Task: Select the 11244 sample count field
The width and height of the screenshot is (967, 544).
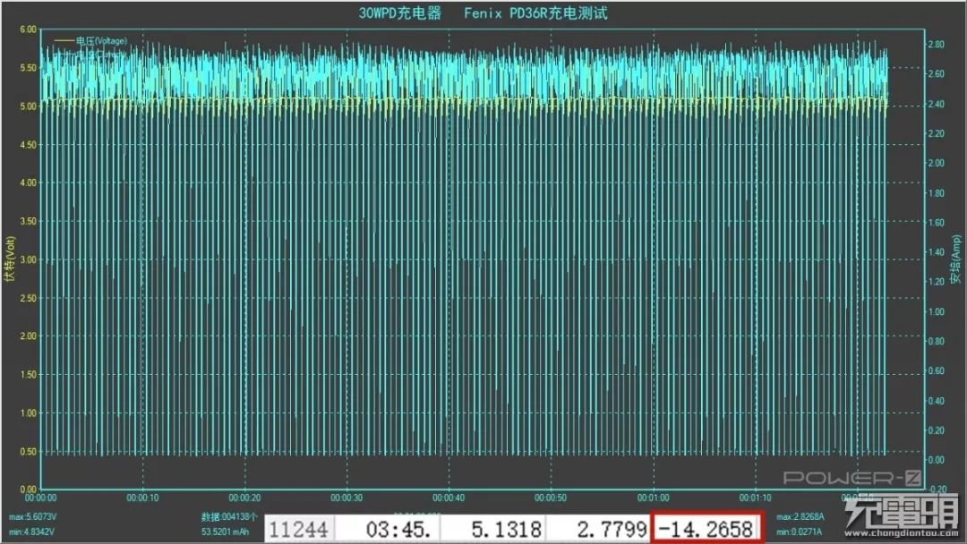Action: (299, 529)
